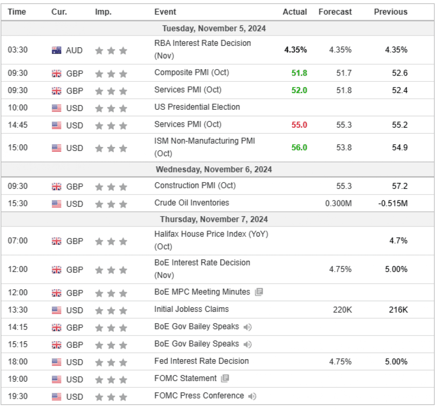Open the Halifax House Price Index (YoY) event
This screenshot has width=438, height=409.
pyautogui.click(x=211, y=240)
